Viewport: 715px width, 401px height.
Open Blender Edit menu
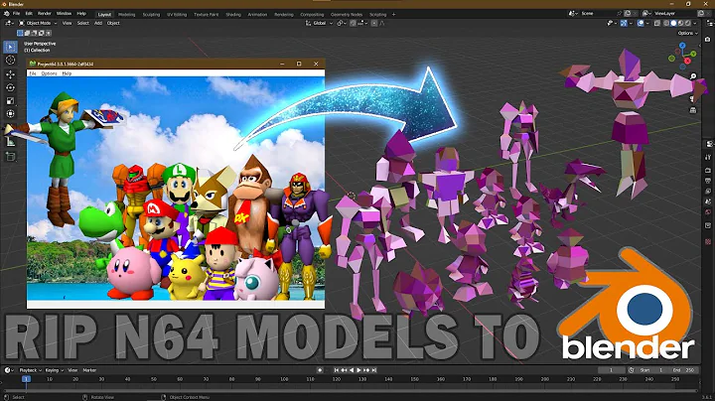pos(29,14)
